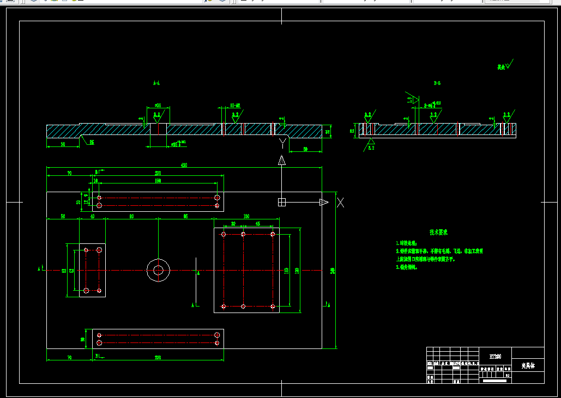Select the R5 radius leader annotation

point(92,142)
